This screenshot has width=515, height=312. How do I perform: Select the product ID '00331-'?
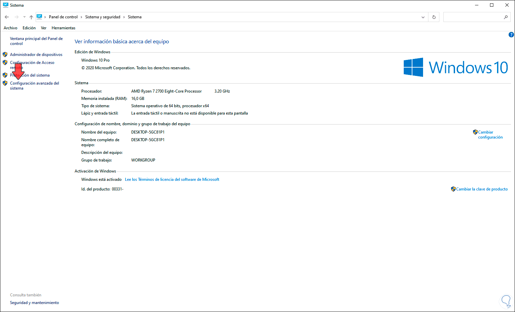(x=118, y=189)
